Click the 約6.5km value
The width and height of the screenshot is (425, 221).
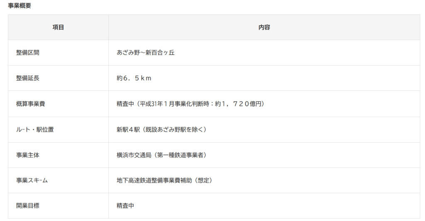[134, 78]
